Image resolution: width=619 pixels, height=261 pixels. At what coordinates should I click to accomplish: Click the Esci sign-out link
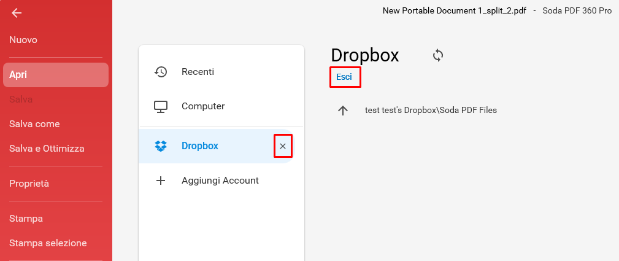pos(344,77)
